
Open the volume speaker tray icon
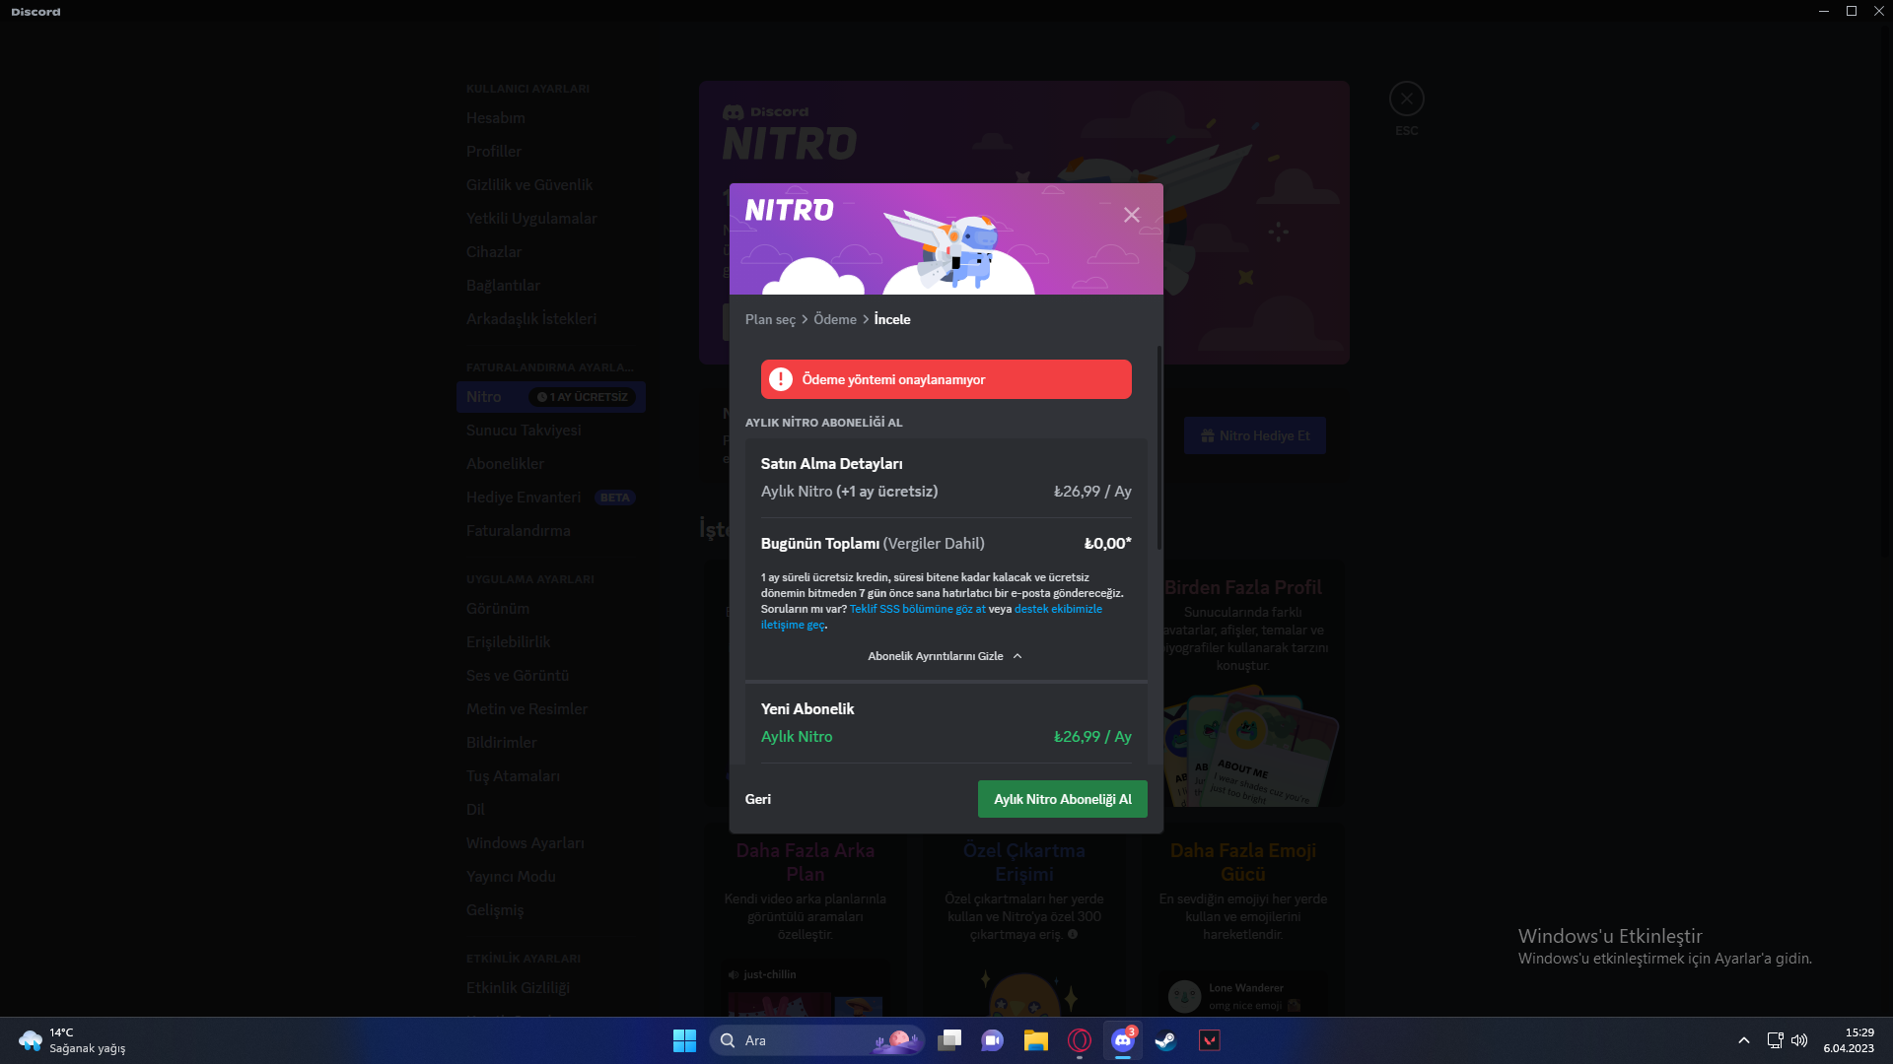[1799, 1040]
